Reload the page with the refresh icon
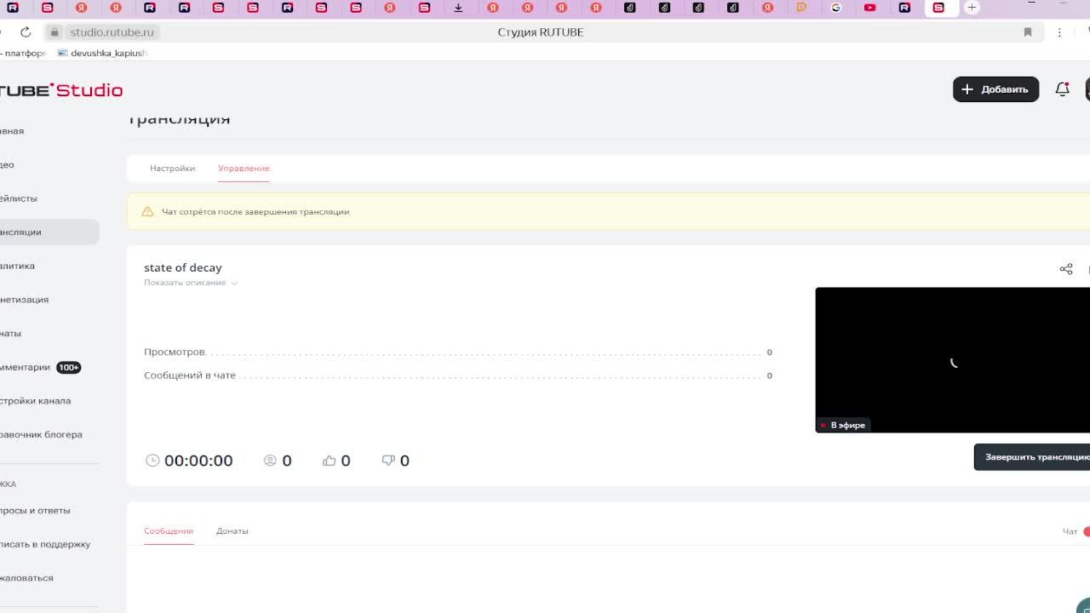This screenshot has height=613, width=1090. click(x=26, y=32)
